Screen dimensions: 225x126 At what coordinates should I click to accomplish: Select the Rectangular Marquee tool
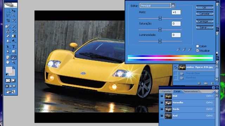[x=8, y=11]
